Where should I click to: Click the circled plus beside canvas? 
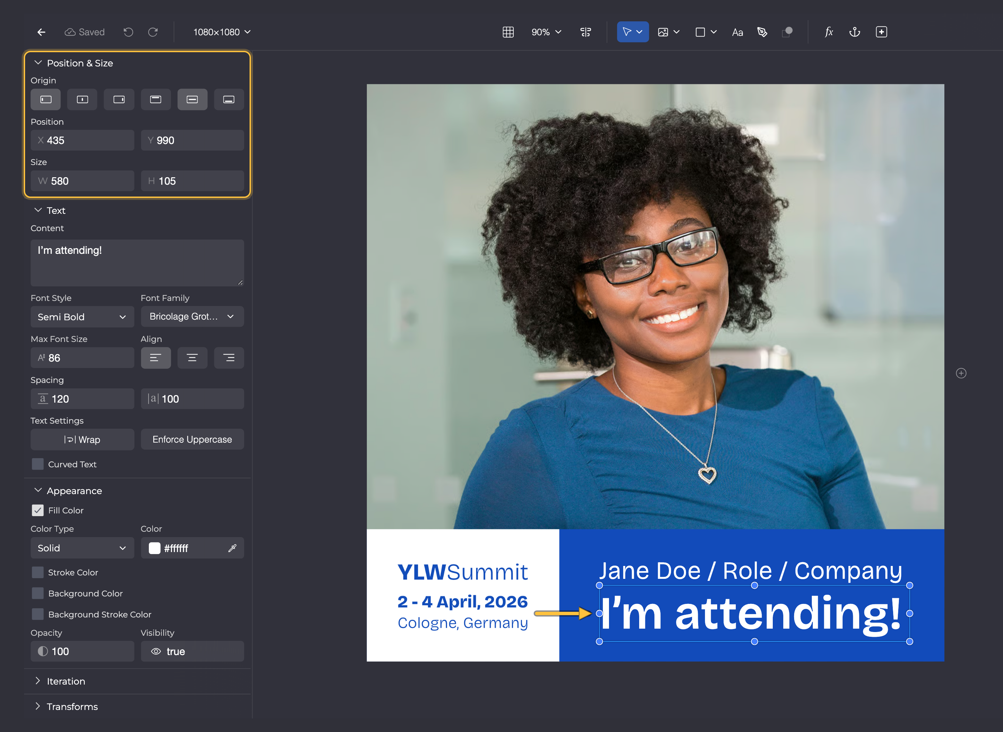click(961, 373)
